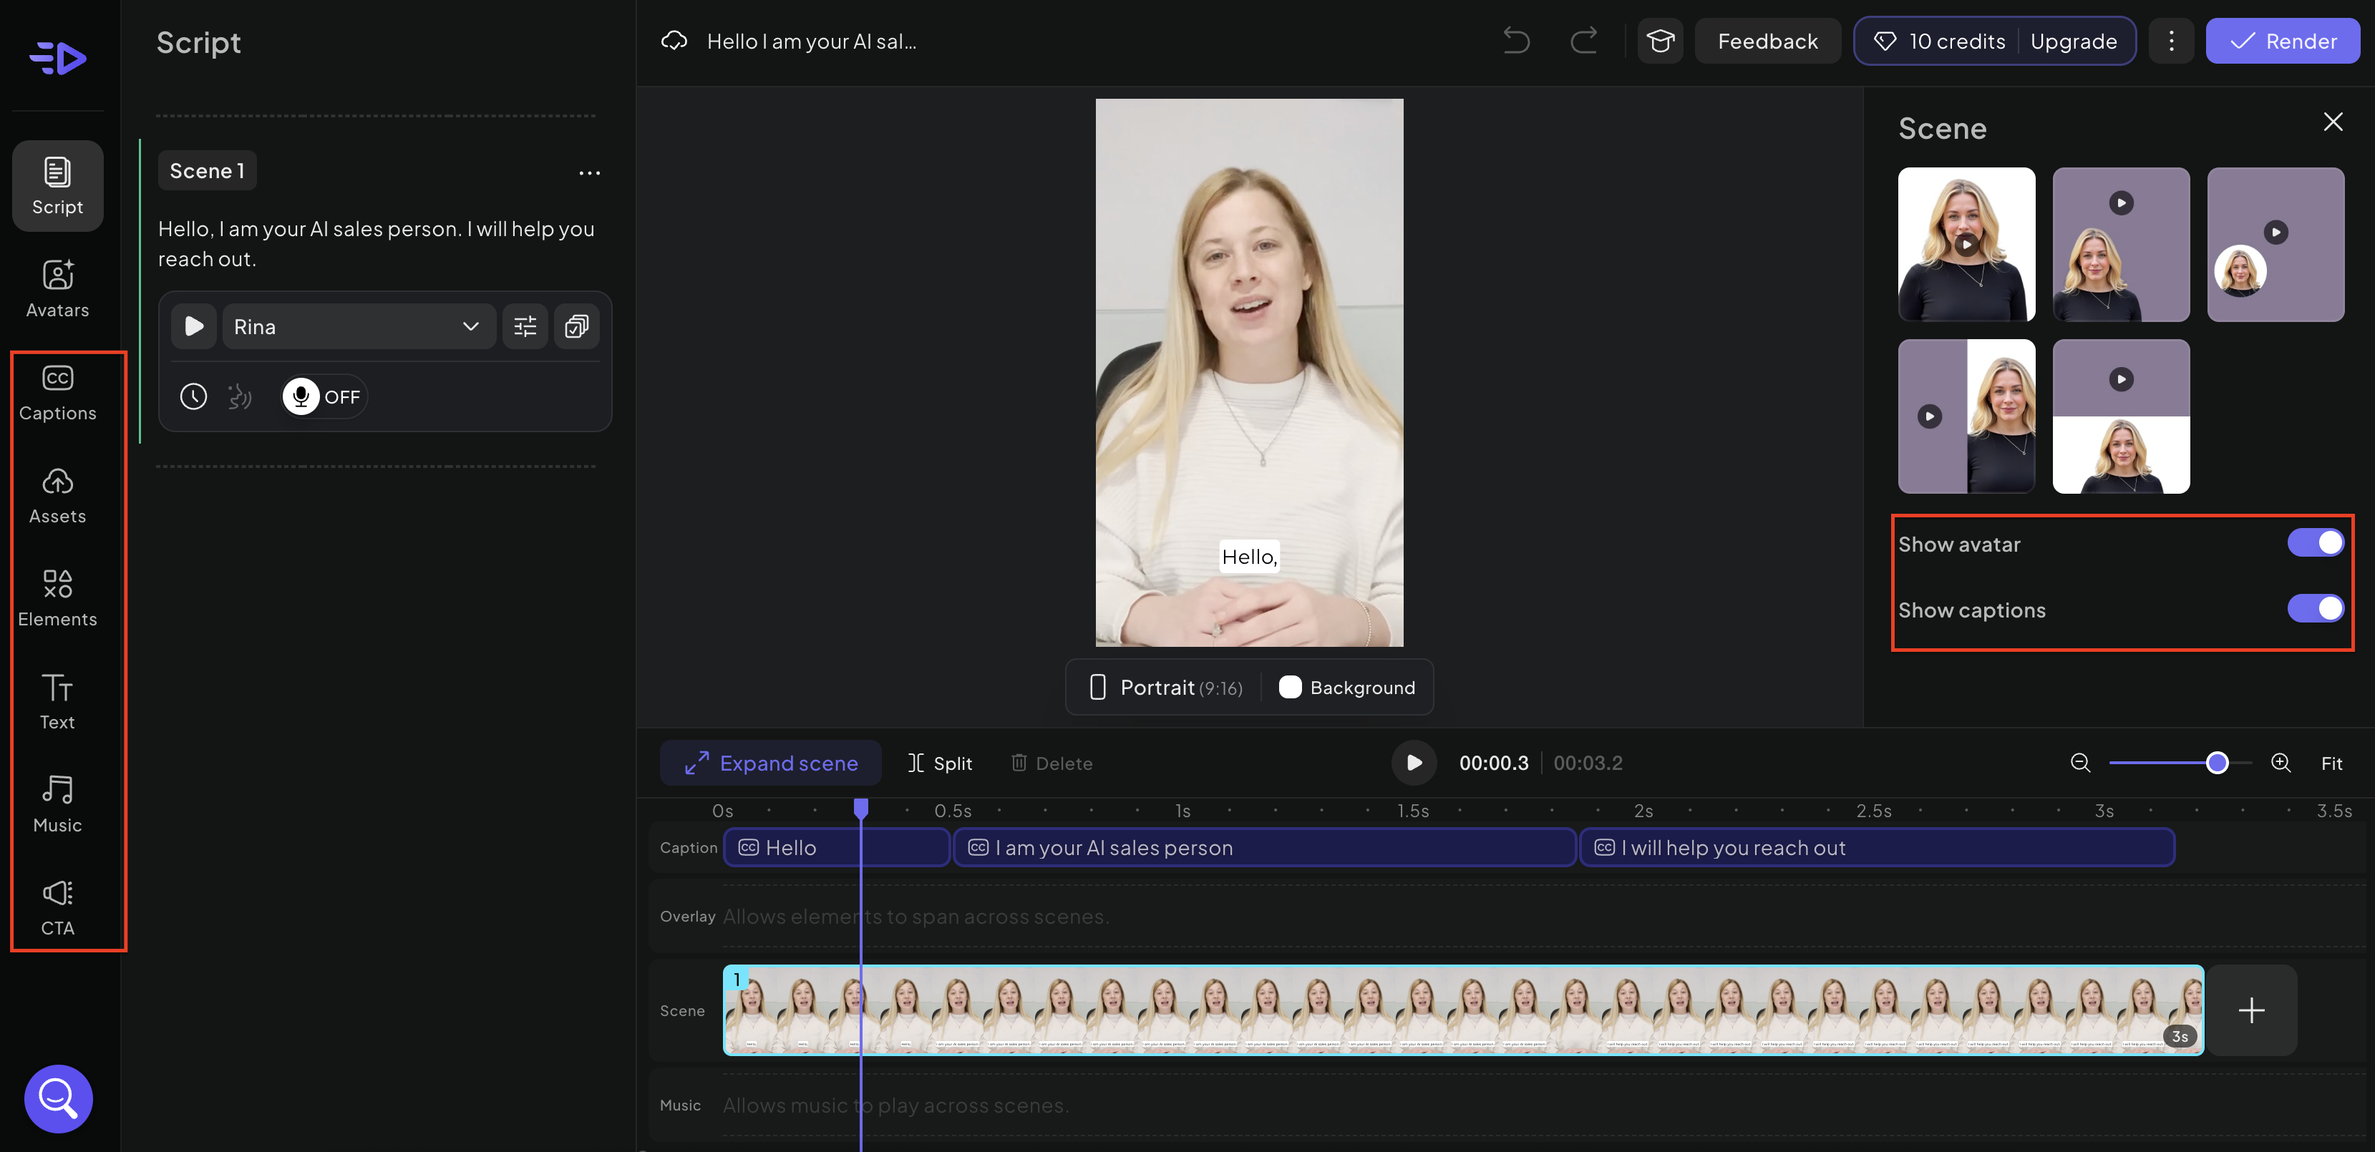Select the Portrait (9:16) option
Image resolution: width=2375 pixels, height=1152 pixels.
[x=1164, y=687]
